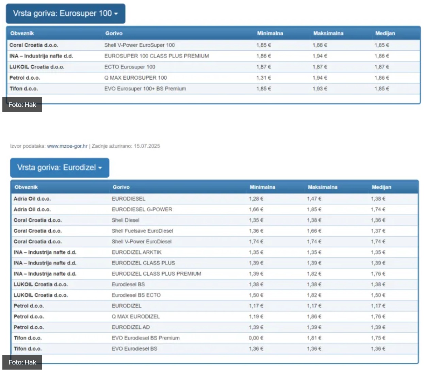Open the Vrsta goriva: Eurosuper 100 dropdown
The image size is (424, 373).
(x=66, y=14)
